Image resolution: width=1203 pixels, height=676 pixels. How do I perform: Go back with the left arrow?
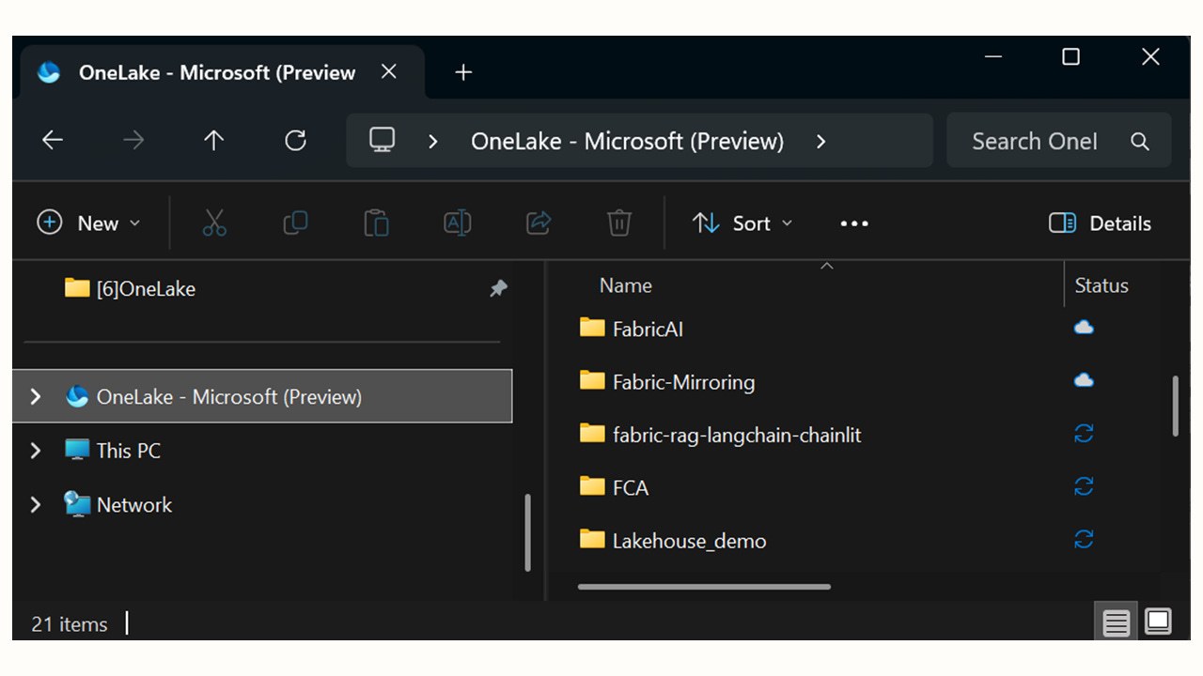(53, 141)
